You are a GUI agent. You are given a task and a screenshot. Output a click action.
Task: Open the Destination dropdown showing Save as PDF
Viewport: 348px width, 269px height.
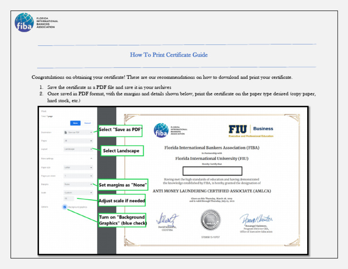(78, 132)
